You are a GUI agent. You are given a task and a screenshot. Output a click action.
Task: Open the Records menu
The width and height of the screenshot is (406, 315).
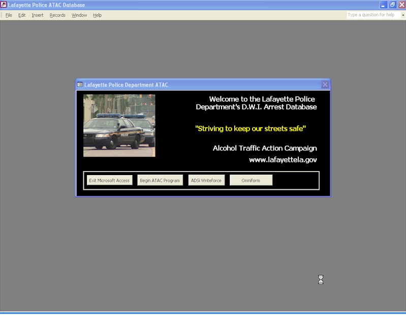pyautogui.click(x=57, y=15)
